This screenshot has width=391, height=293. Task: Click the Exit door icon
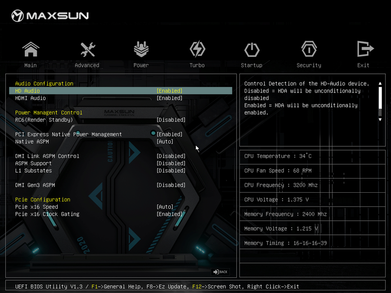pos(366,49)
